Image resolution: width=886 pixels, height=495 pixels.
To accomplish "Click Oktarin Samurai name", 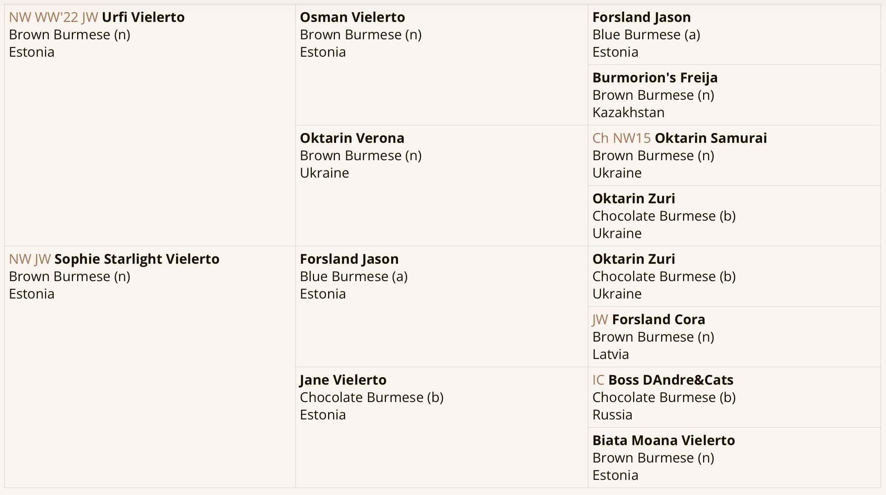I will 711,138.
